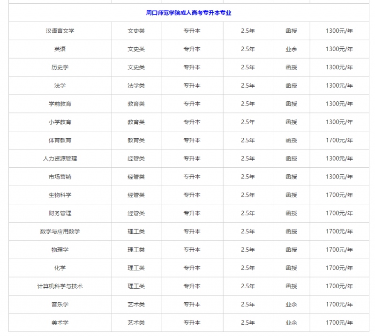Click 业余 study mode in the 音乐学 row
This screenshot has width=375, height=336.
click(x=291, y=305)
